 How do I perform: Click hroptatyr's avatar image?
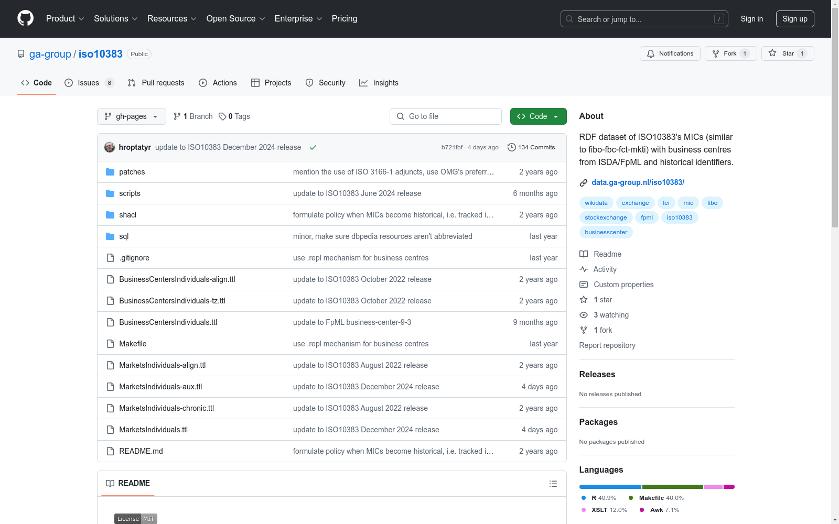coord(110,147)
